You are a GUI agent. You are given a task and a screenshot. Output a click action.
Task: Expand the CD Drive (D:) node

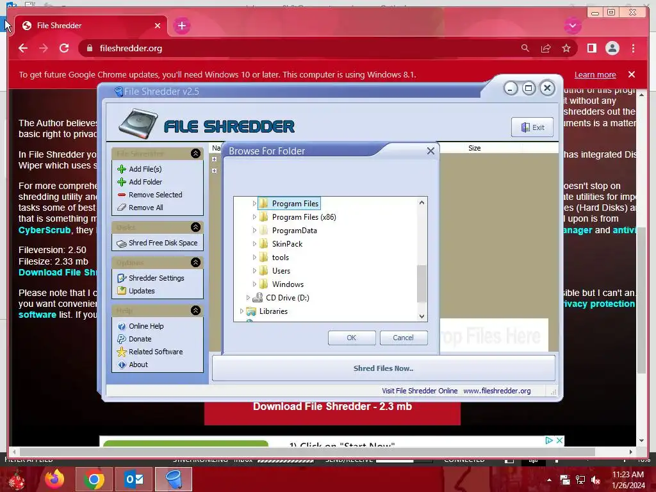point(248,297)
